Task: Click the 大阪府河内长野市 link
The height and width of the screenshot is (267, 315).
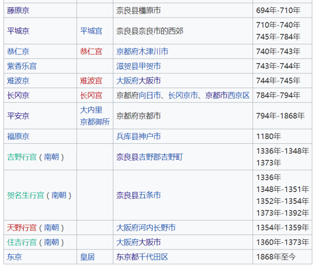Action: pyautogui.click(x=146, y=228)
